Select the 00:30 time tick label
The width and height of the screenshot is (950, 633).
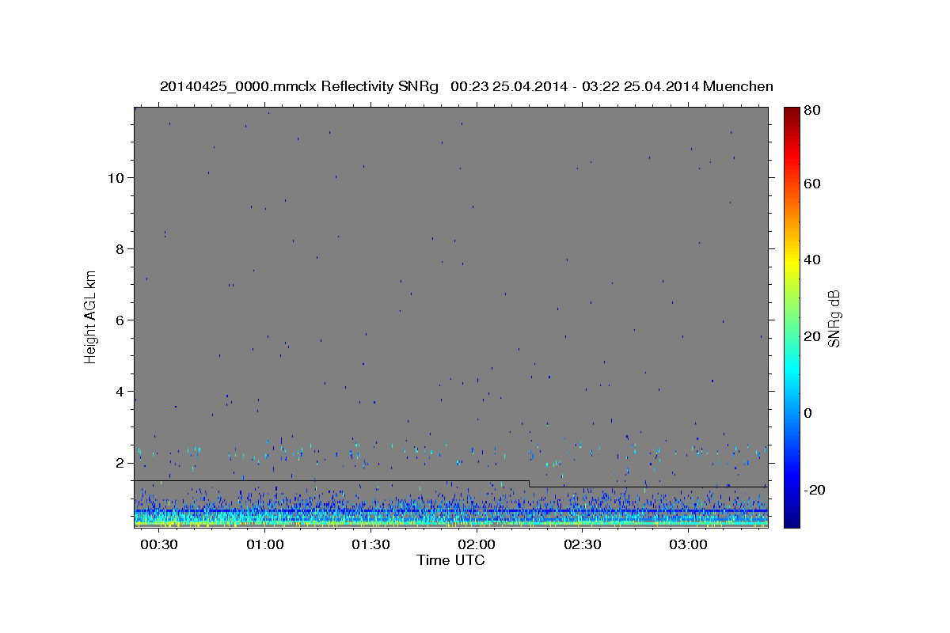click(x=158, y=545)
